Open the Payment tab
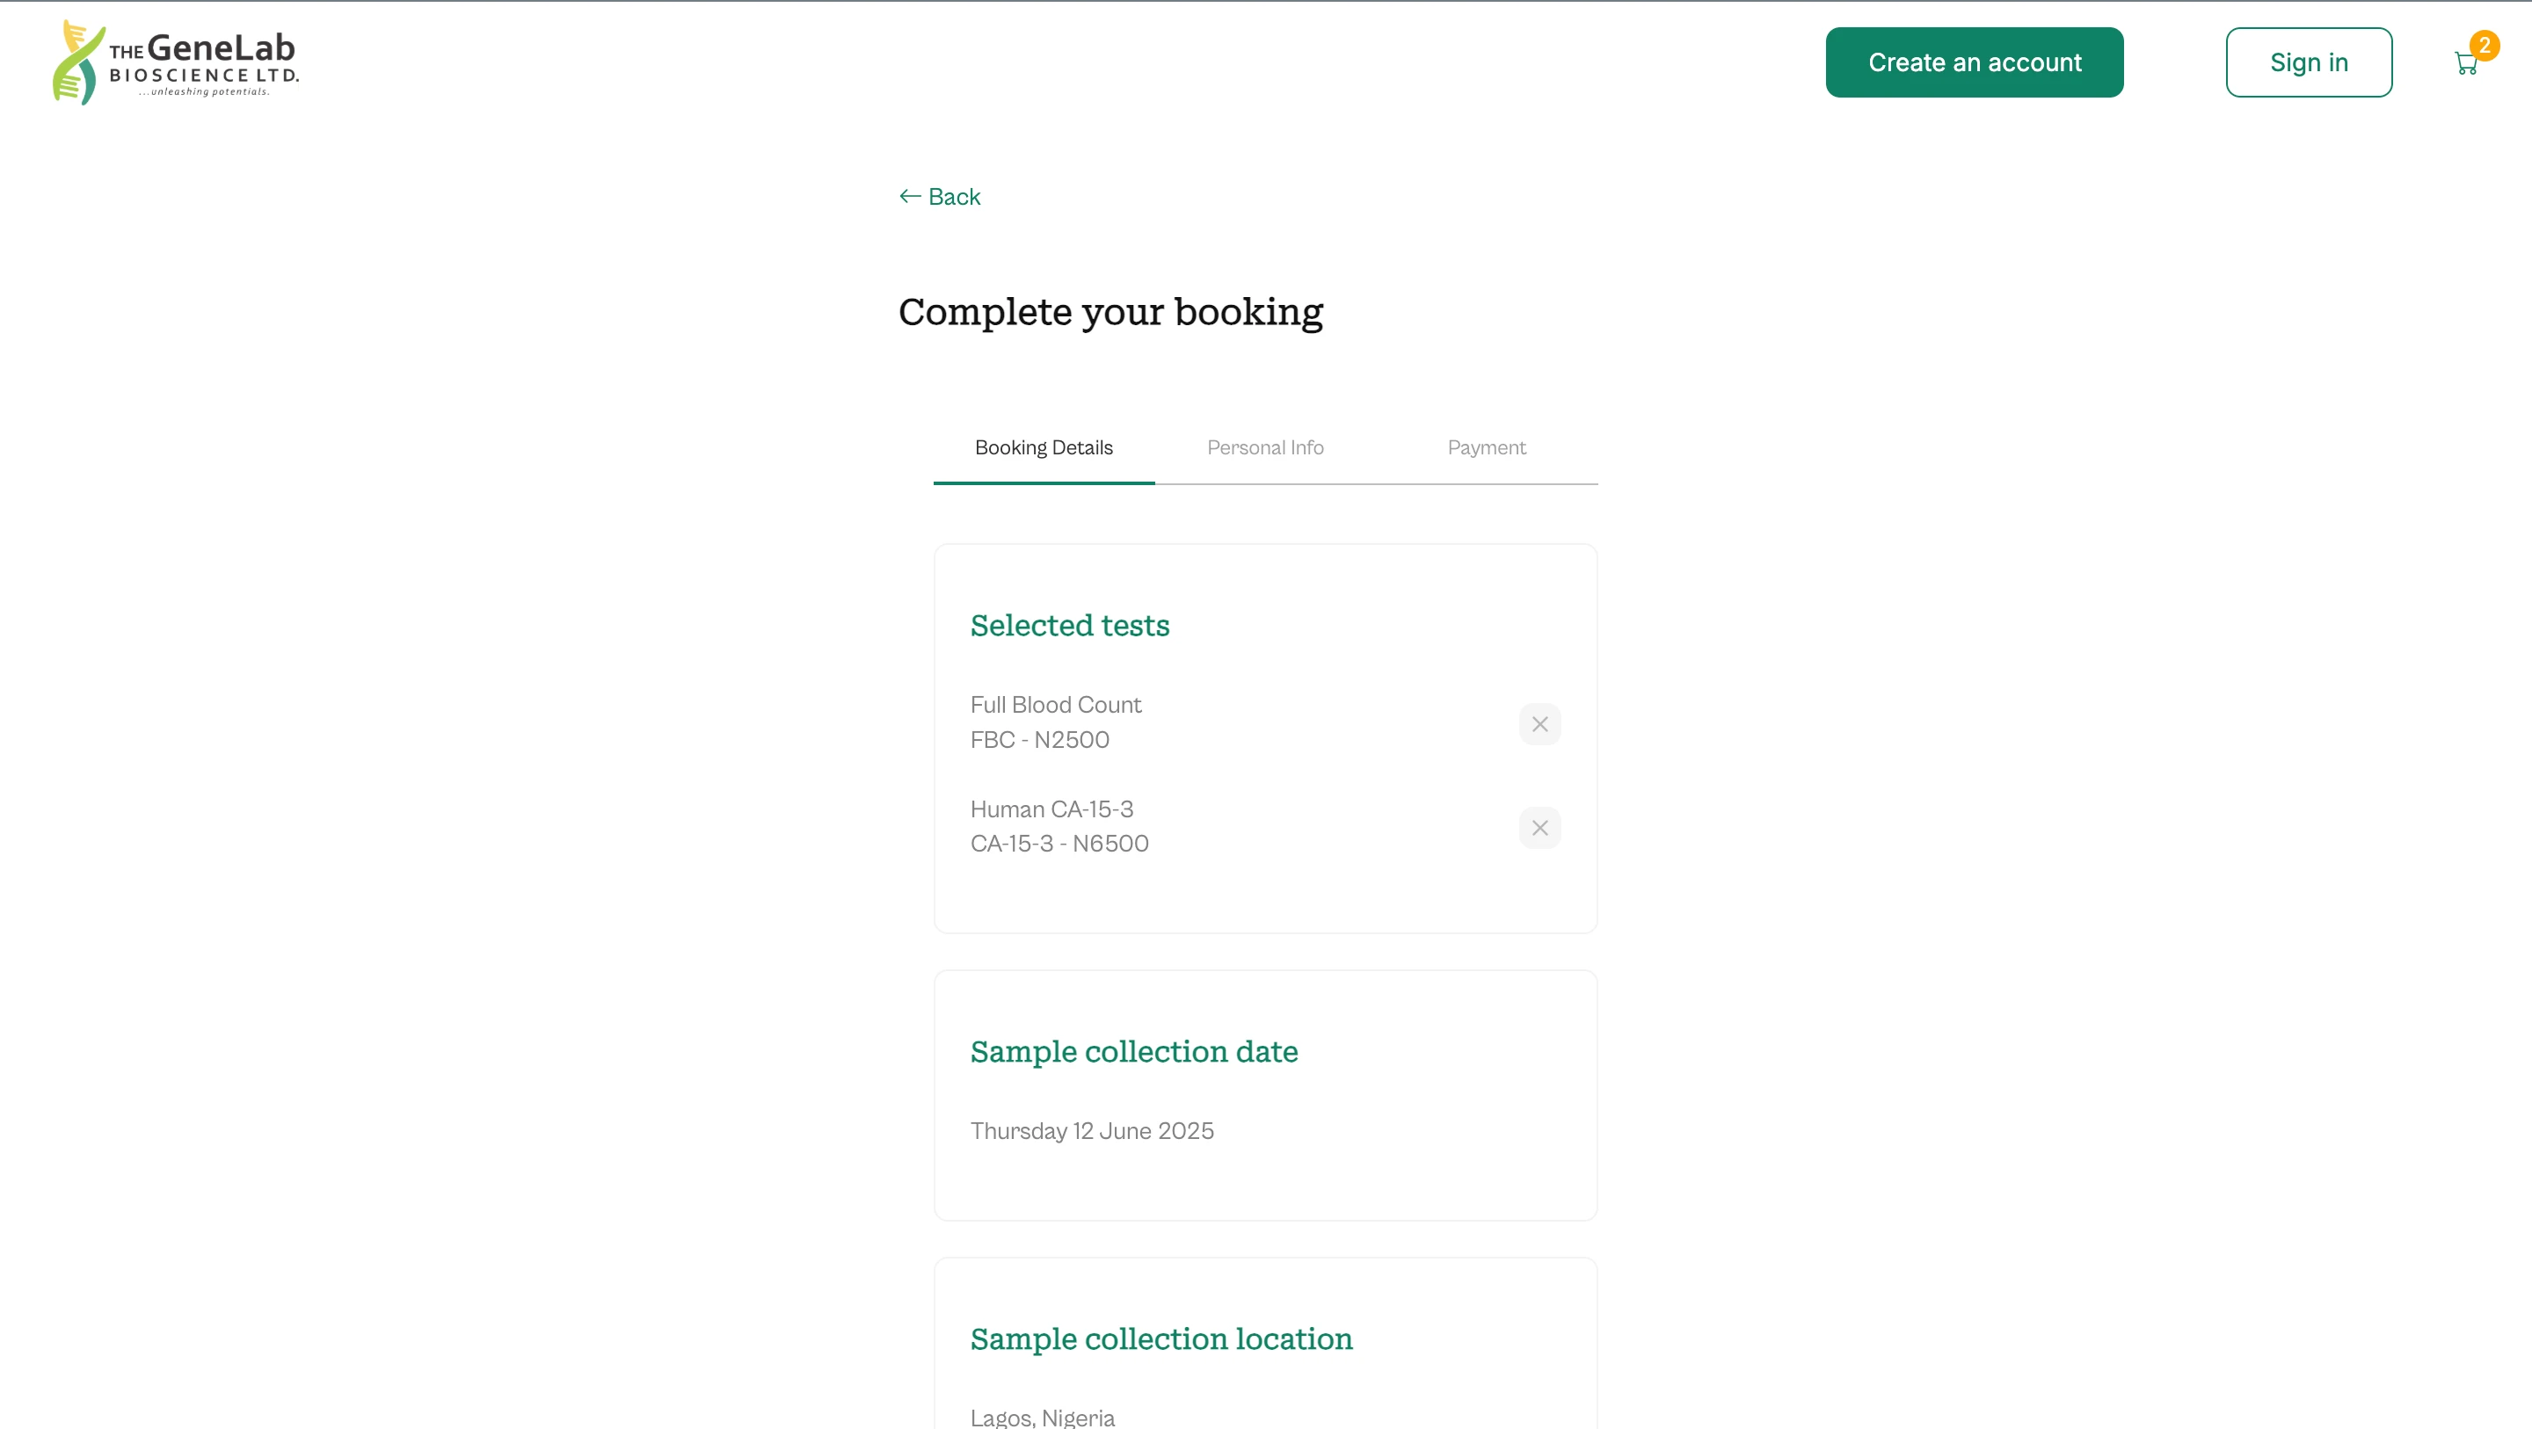Image resolution: width=2532 pixels, height=1429 pixels. point(1486,447)
